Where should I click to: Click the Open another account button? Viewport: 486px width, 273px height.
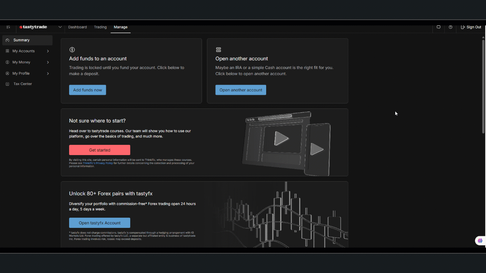coord(241,90)
